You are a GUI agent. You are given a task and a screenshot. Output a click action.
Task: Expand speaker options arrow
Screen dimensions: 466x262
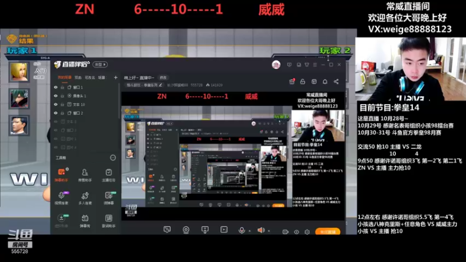click(269, 231)
